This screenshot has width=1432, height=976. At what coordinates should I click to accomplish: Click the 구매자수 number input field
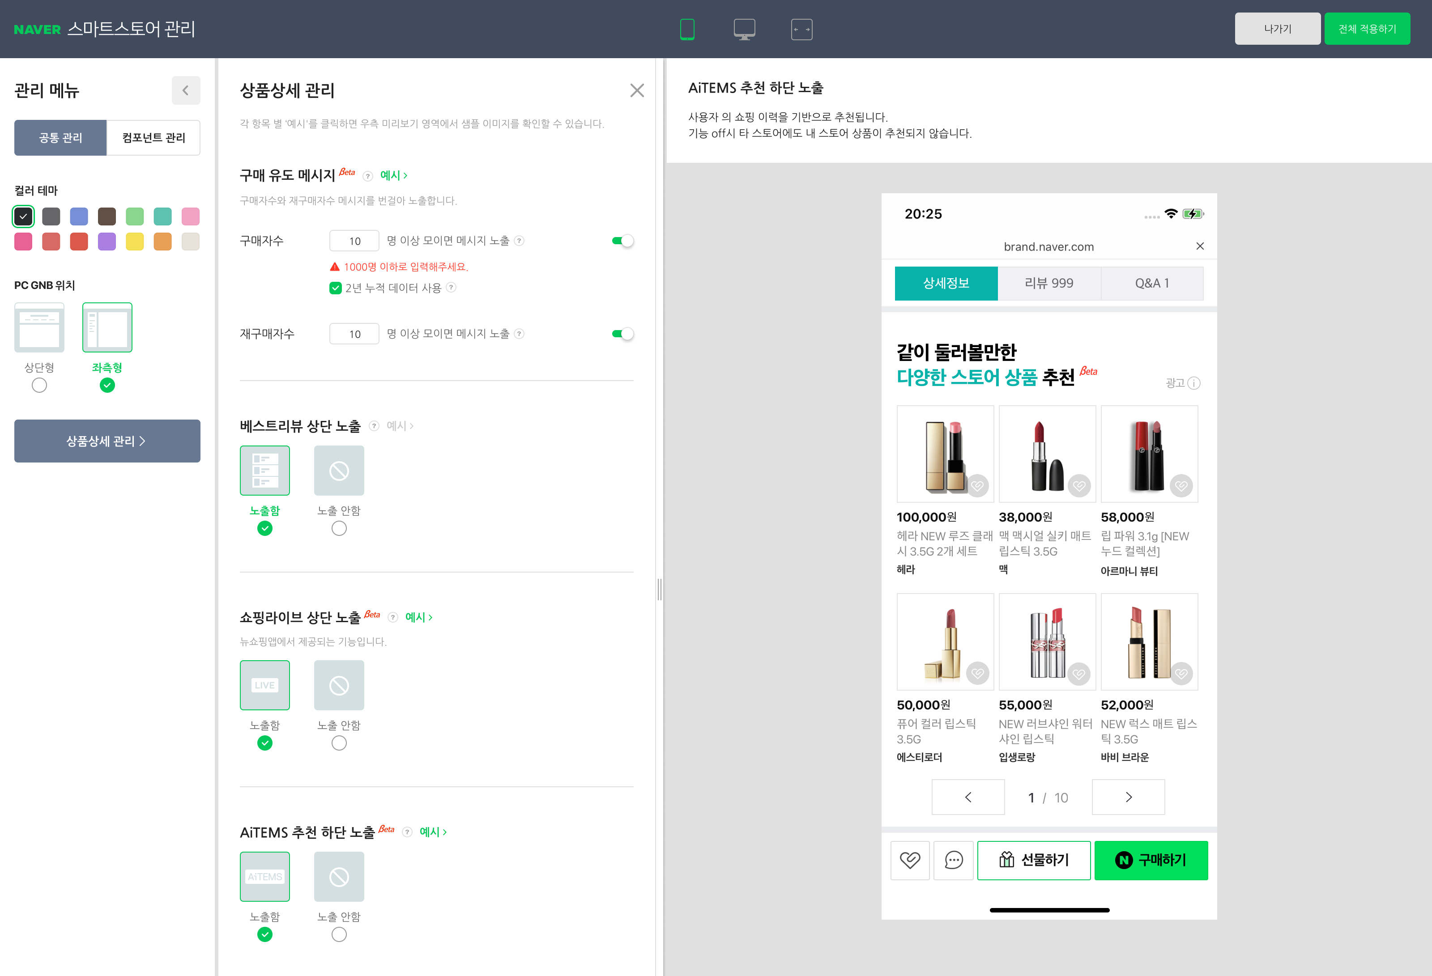(354, 241)
